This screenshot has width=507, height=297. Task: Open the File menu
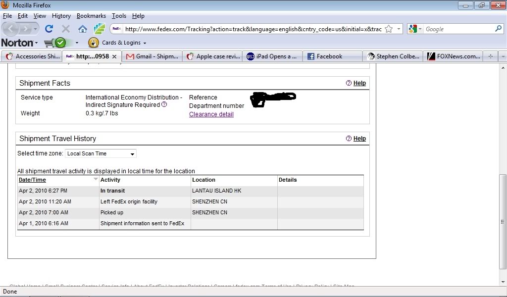(7, 16)
